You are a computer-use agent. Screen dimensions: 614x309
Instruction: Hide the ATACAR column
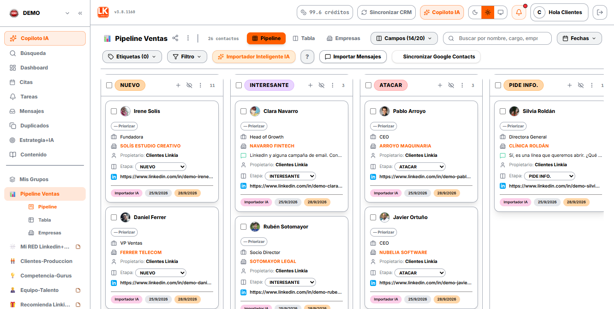click(451, 85)
